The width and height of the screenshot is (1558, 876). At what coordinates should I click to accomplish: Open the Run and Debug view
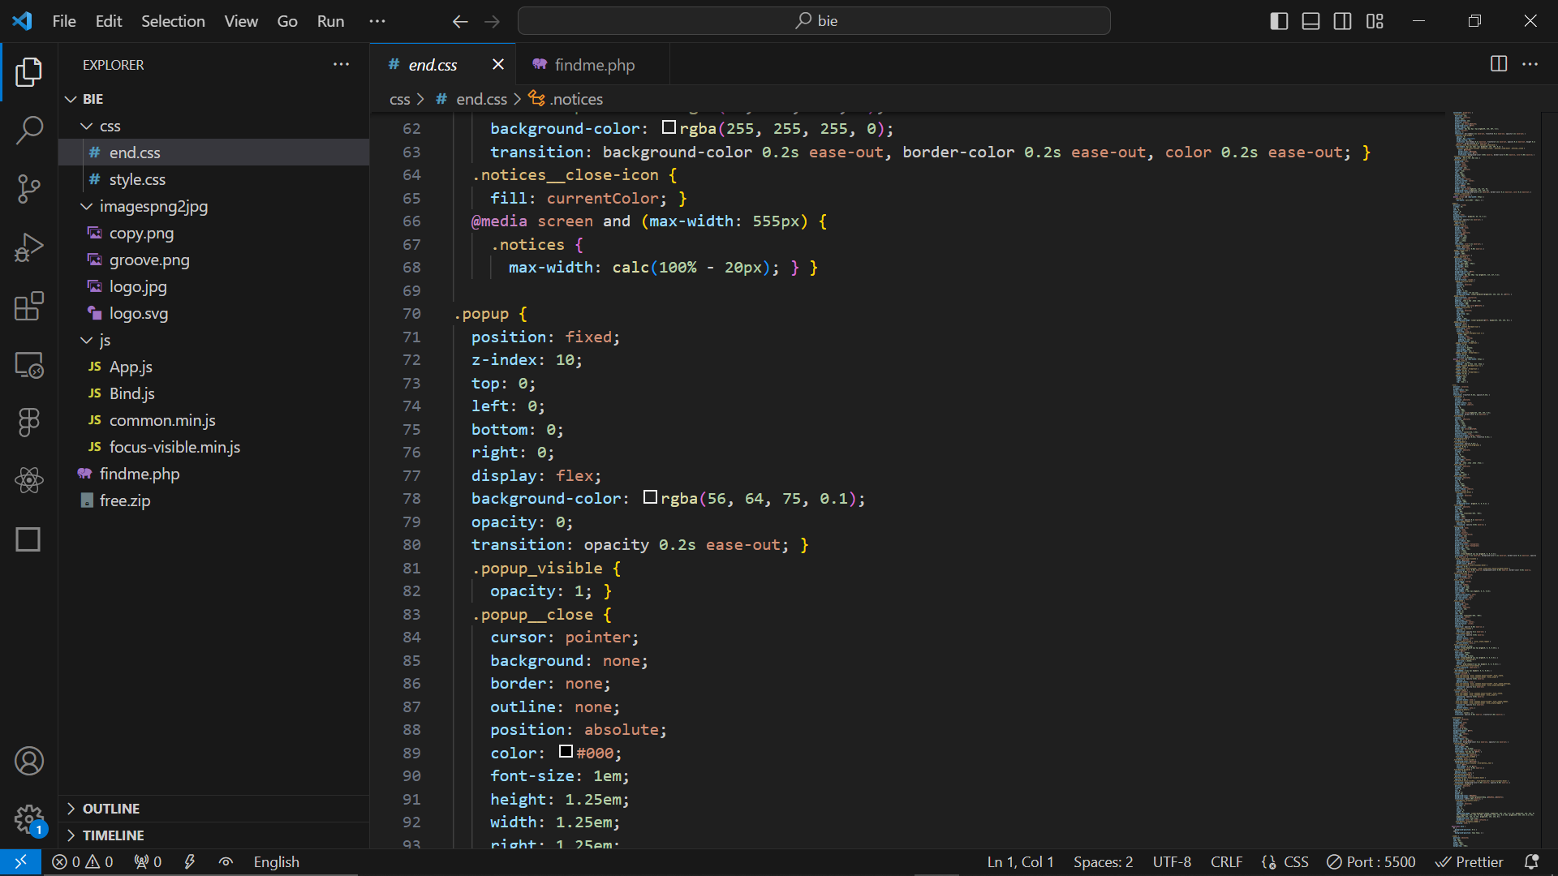pos(29,247)
